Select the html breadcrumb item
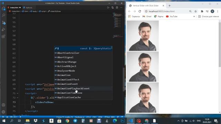 pos(25,11)
